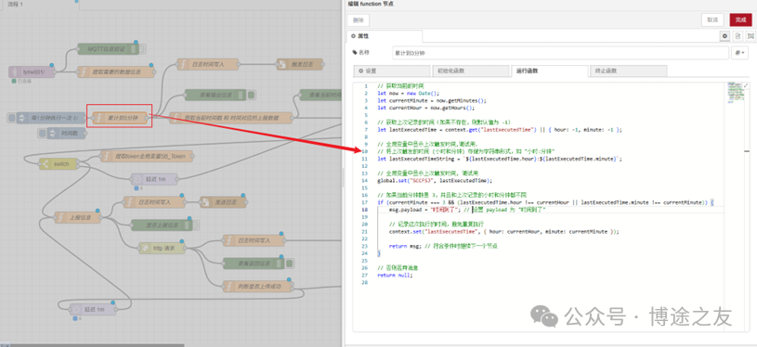
Task: Select the http 请求 node
Action: 162,249
